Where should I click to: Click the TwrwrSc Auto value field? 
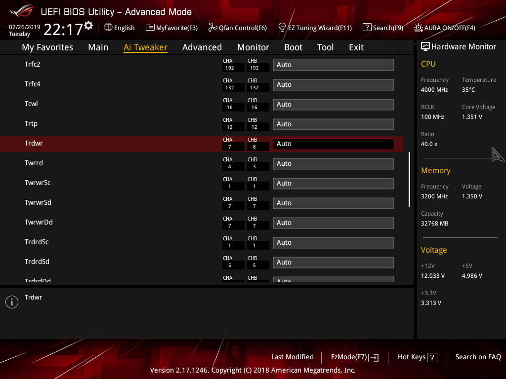334,184
